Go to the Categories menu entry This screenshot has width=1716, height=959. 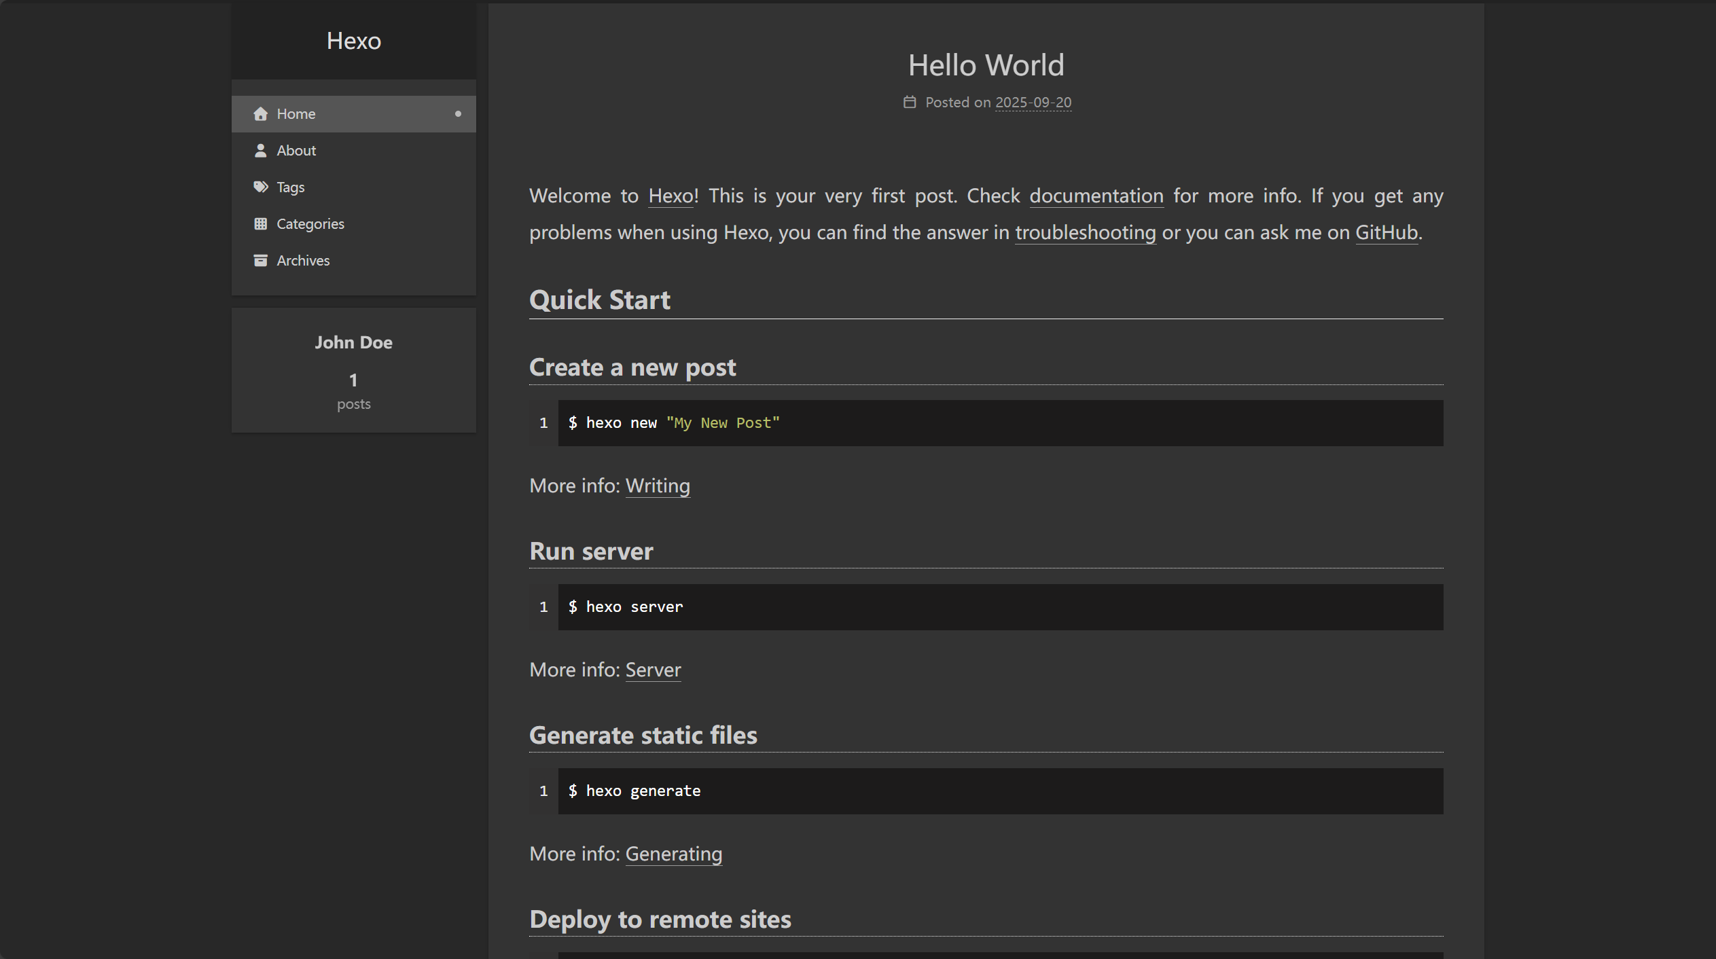point(310,224)
